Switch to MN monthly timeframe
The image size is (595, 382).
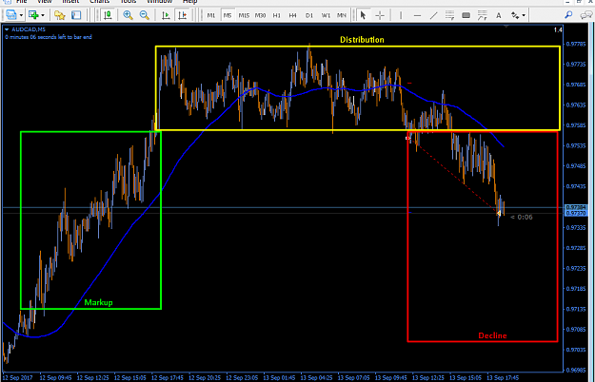pyautogui.click(x=342, y=15)
